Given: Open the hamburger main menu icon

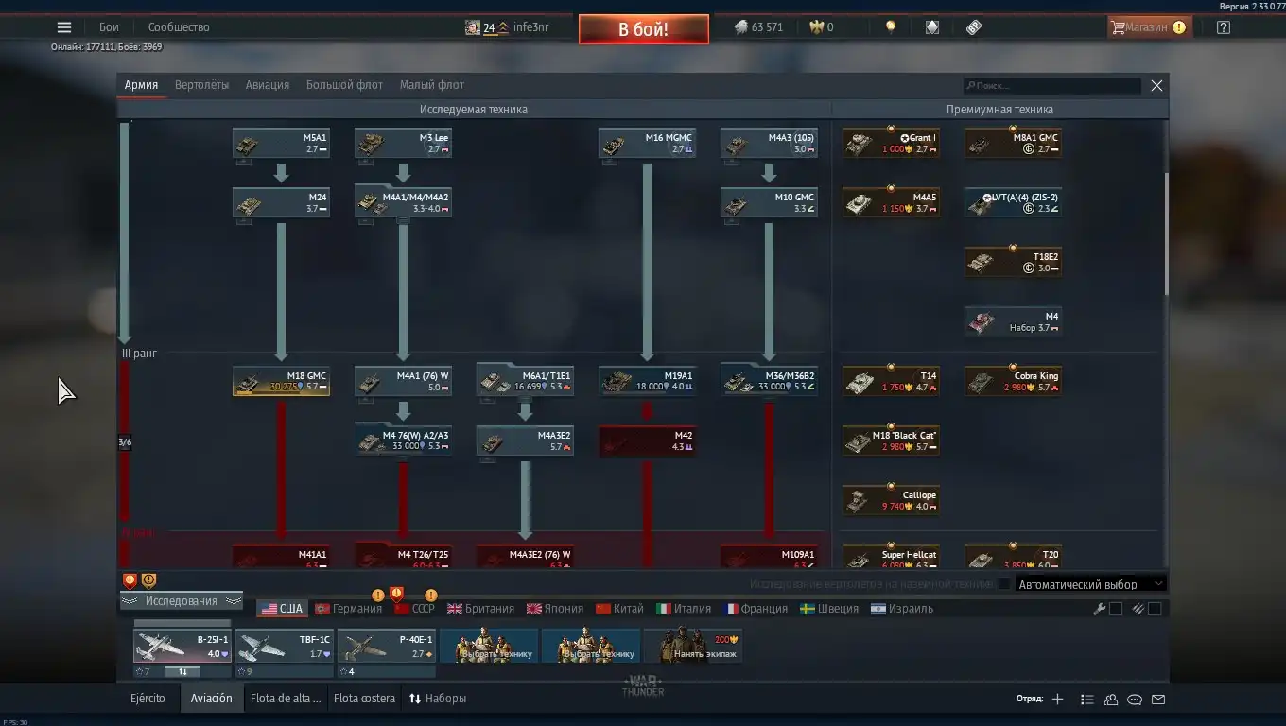Looking at the screenshot, I should pyautogui.click(x=64, y=27).
